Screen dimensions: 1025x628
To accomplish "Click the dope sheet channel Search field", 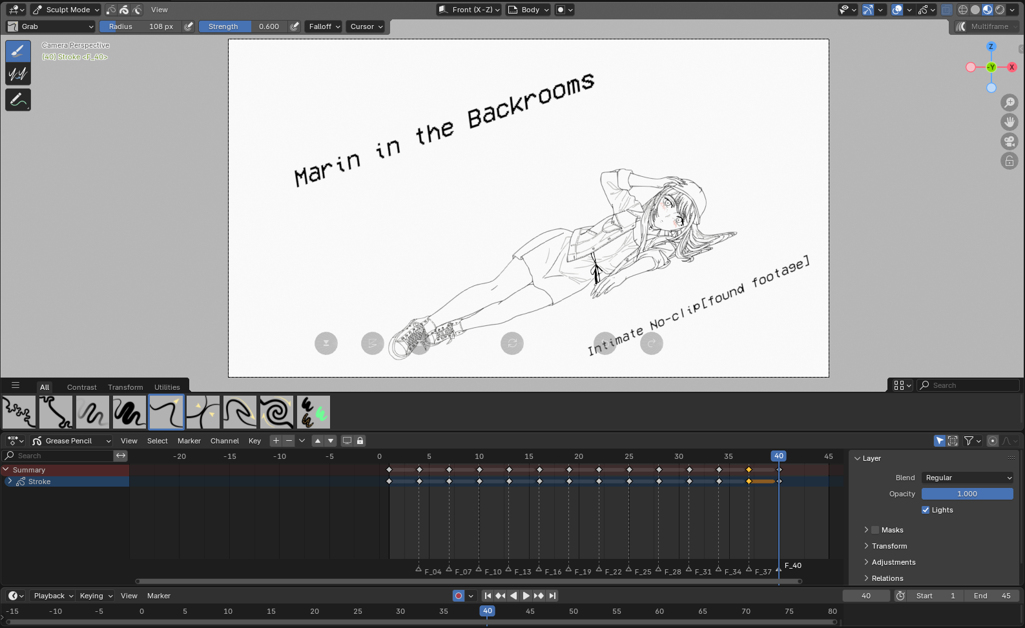I will tap(58, 456).
